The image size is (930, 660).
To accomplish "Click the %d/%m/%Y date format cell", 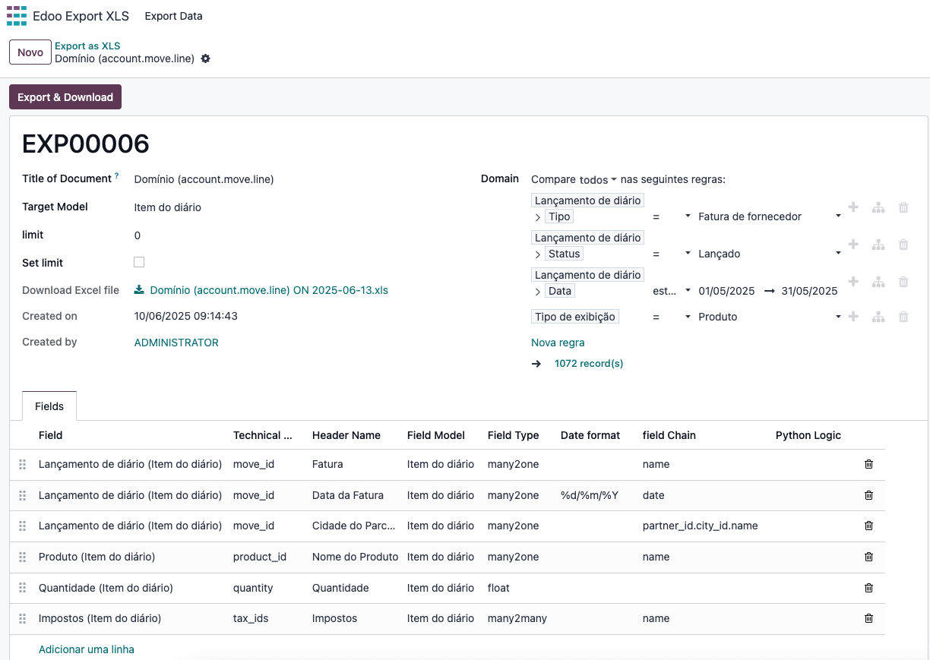I will [x=590, y=495].
